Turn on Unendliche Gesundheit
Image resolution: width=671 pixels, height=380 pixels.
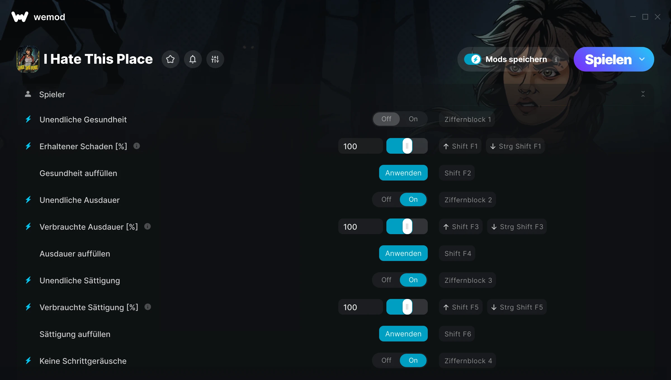tap(413, 119)
